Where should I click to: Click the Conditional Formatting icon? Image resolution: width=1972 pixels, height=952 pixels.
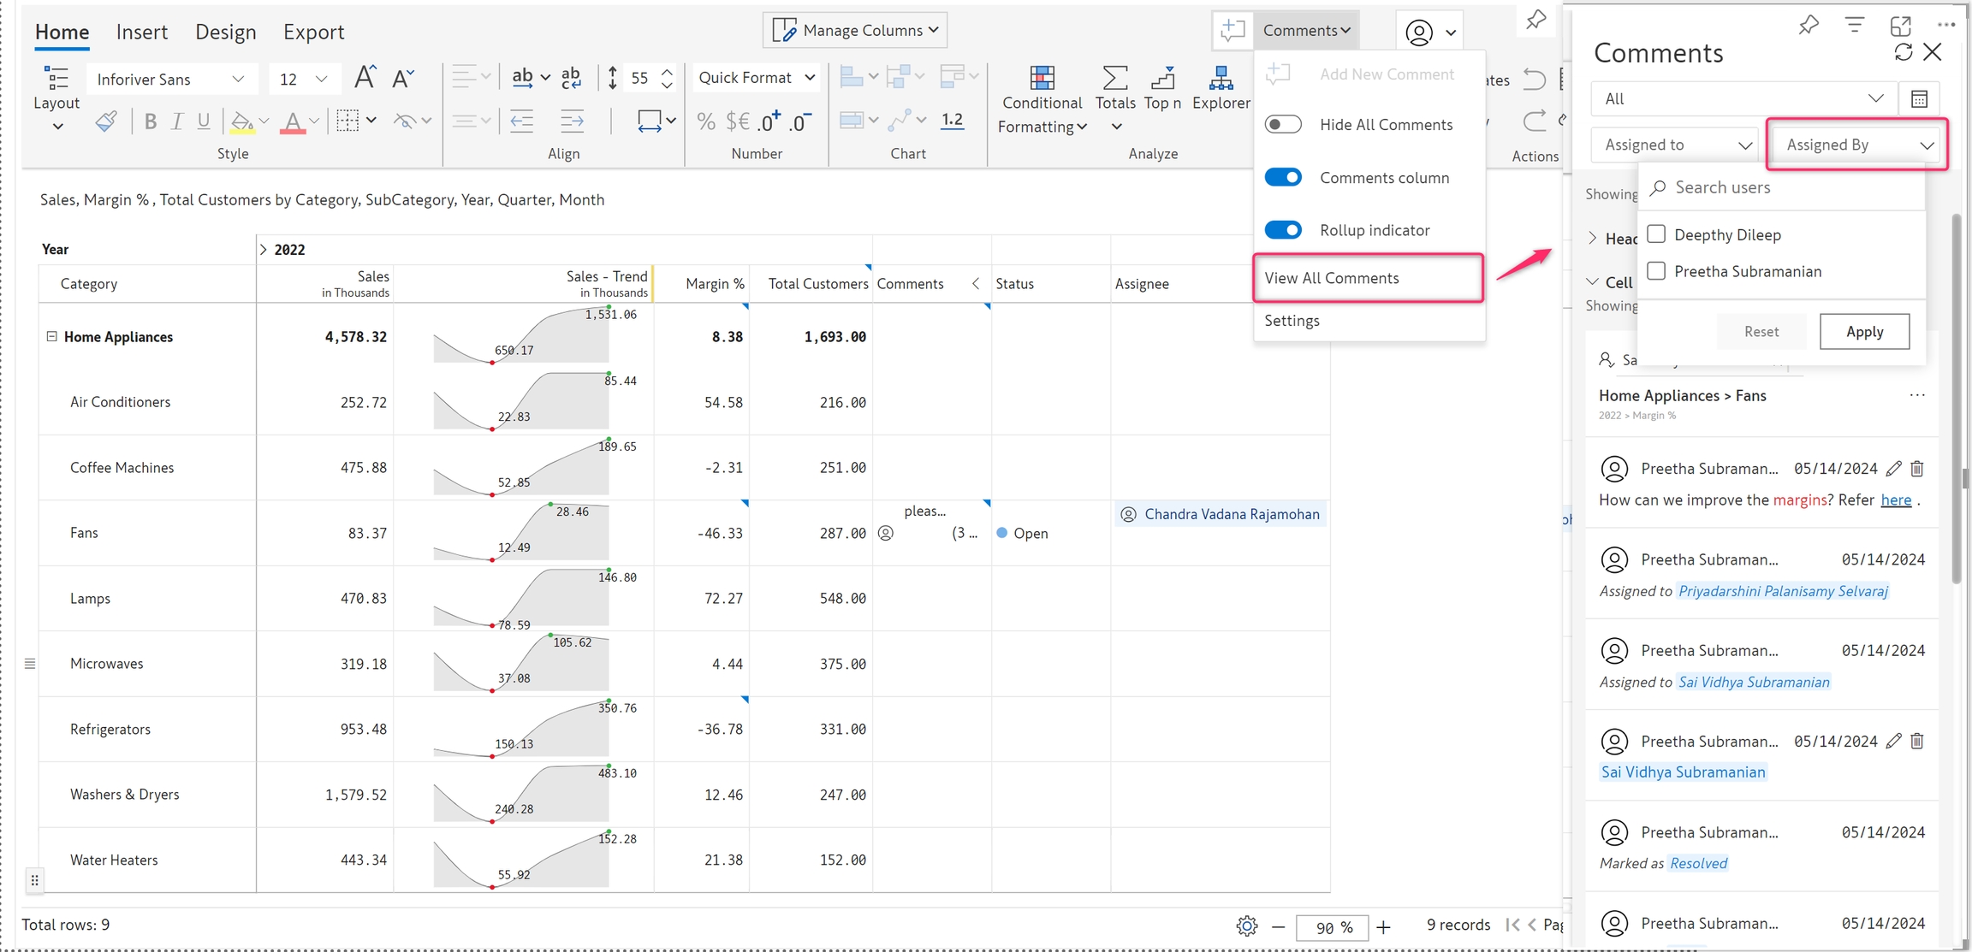click(1042, 79)
